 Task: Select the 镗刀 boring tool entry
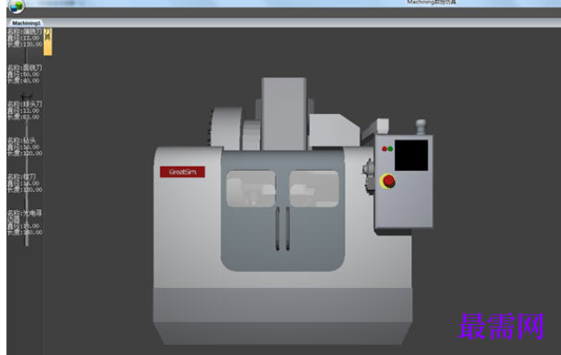pos(25,183)
